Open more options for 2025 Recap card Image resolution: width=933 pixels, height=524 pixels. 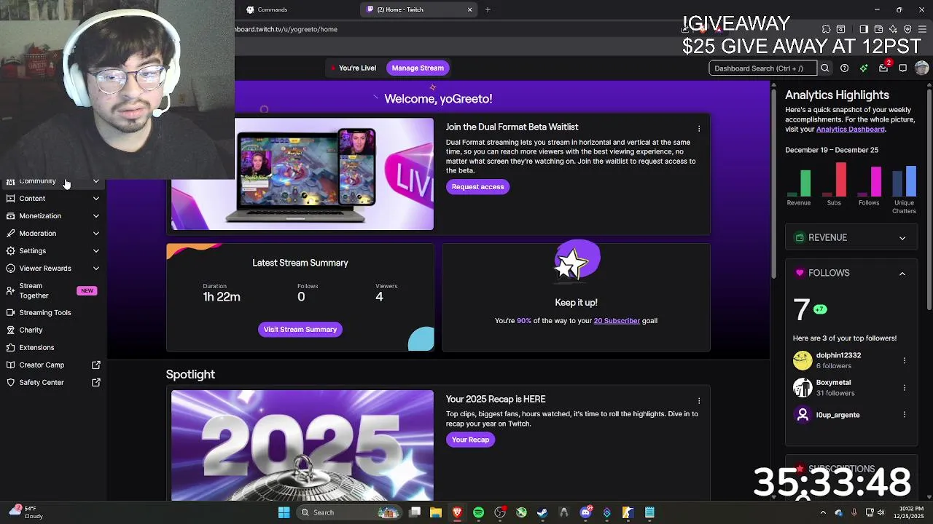click(699, 400)
